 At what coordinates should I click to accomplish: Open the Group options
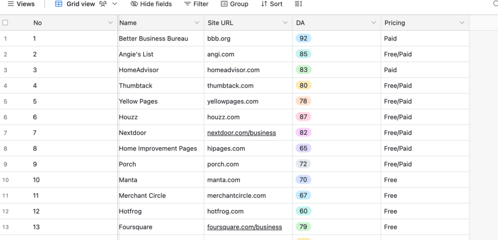[234, 4]
